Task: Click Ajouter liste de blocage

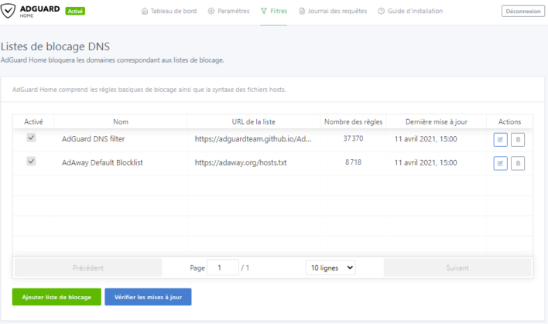Action: point(57,297)
